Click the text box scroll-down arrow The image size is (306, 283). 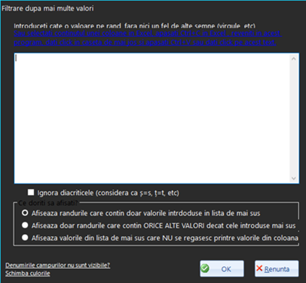(294, 178)
